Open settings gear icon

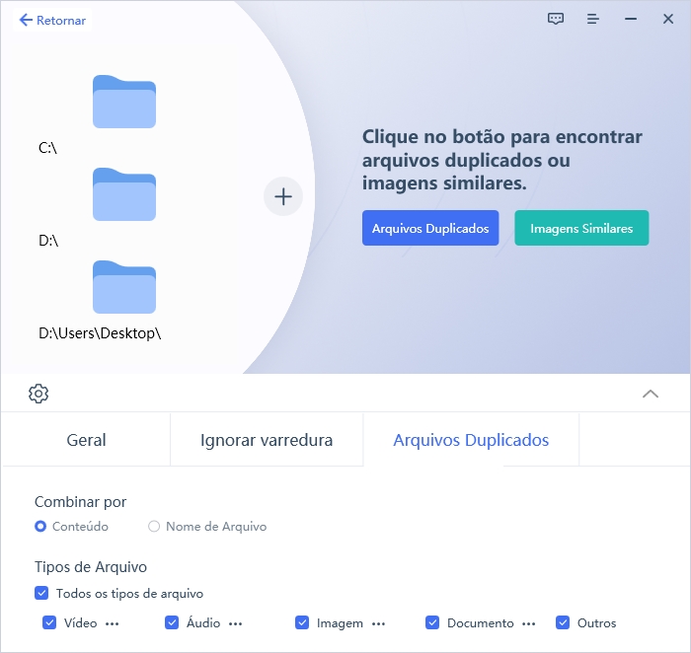click(38, 394)
